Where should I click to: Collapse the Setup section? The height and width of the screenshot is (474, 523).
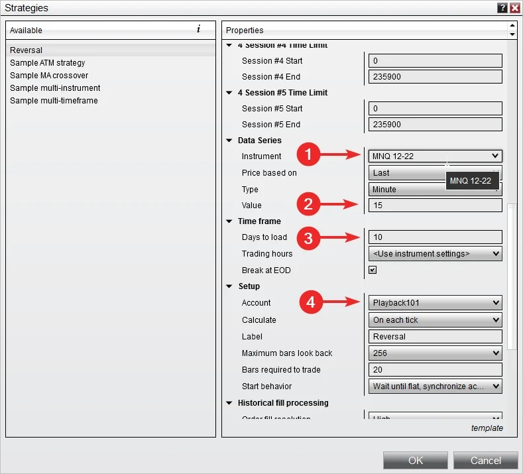[x=229, y=286]
